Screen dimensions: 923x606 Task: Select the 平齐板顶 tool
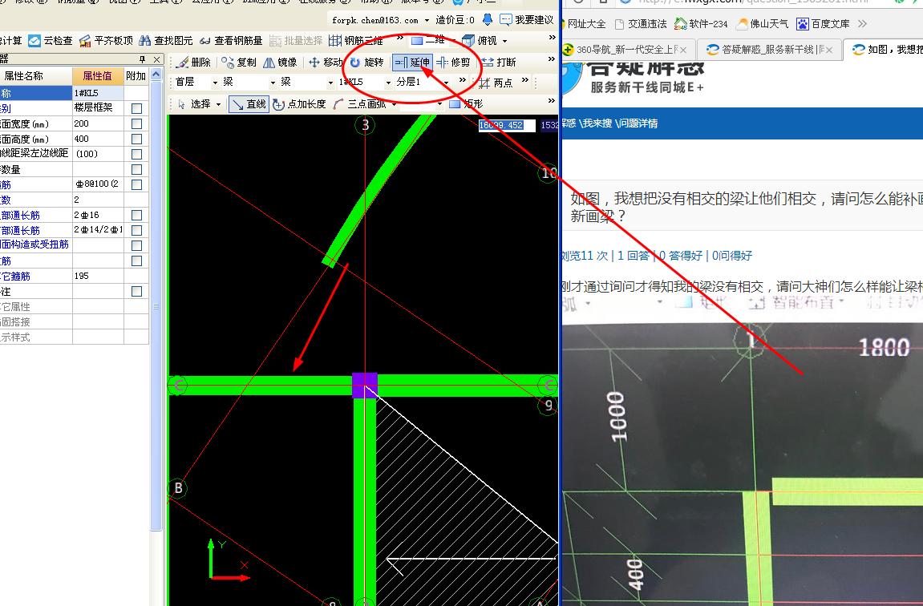tap(107, 41)
